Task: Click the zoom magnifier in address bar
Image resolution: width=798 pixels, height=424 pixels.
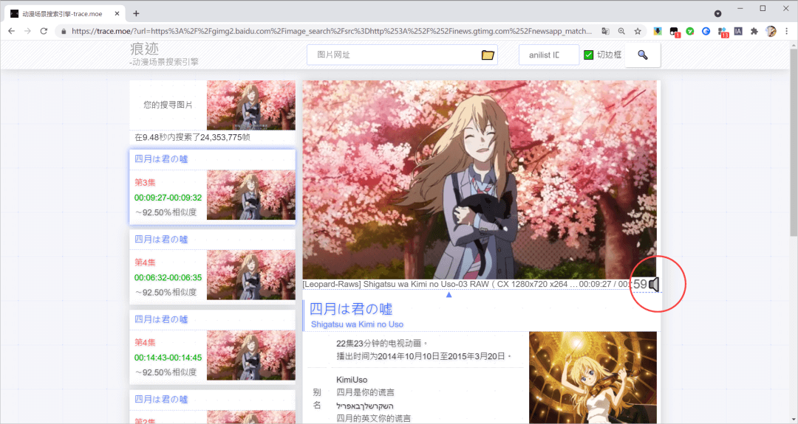Action: point(621,31)
